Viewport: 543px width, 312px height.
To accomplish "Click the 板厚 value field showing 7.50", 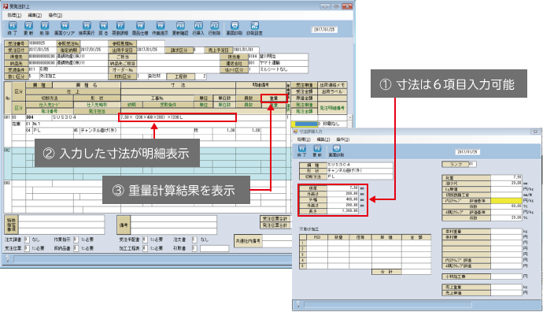I will 342,188.
